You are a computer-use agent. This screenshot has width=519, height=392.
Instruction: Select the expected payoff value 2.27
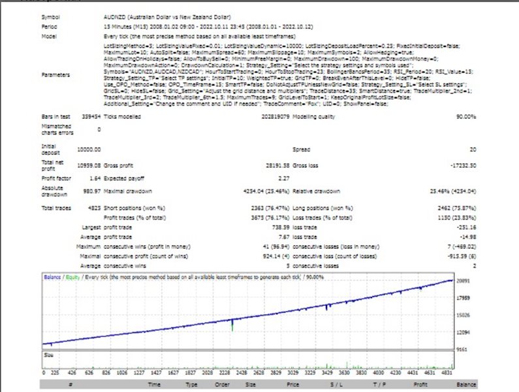tap(284, 178)
